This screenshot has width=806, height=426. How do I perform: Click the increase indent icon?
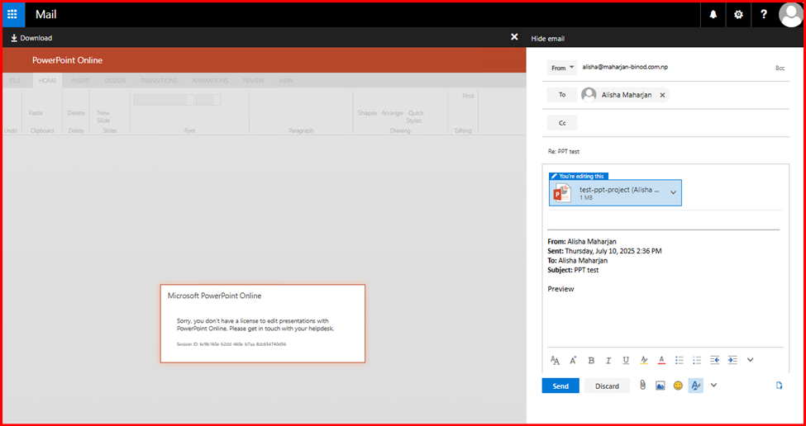pos(732,360)
